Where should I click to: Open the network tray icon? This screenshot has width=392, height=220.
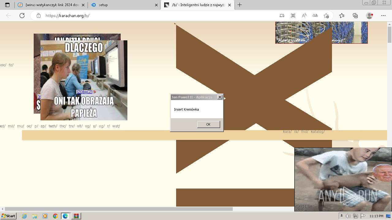(356, 216)
